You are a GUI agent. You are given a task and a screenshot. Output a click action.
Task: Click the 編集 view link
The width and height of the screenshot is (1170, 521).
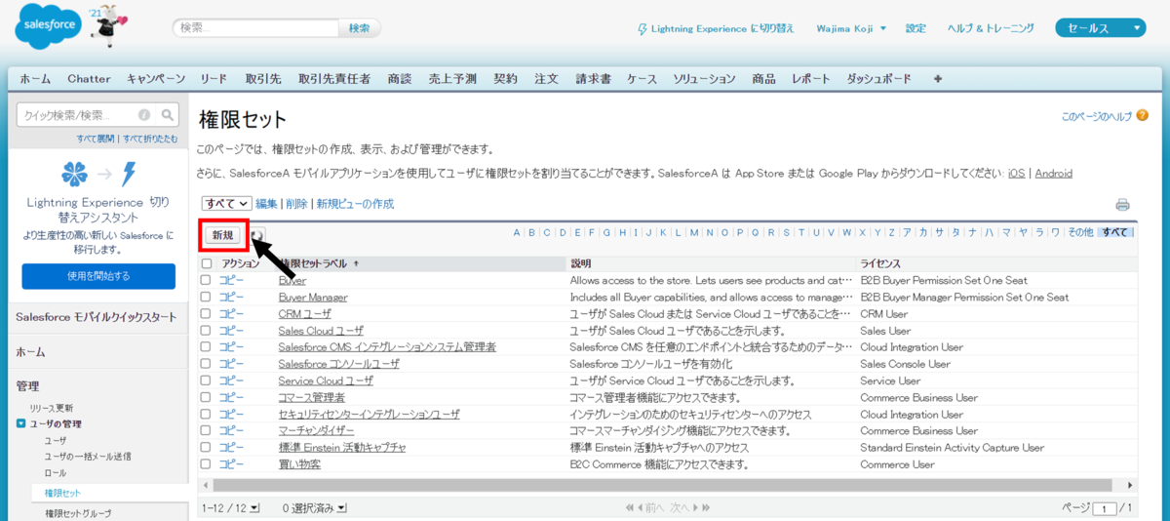pyautogui.click(x=266, y=204)
